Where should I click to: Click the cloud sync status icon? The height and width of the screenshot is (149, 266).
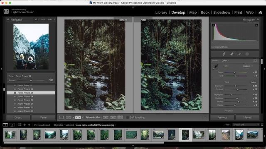tap(260, 12)
